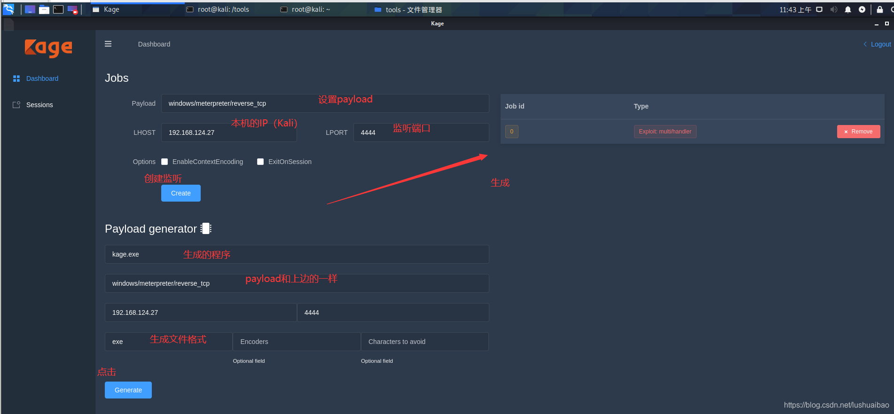Click the generator payload name field
The width and height of the screenshot is (894, 414).
pos(297,283)
